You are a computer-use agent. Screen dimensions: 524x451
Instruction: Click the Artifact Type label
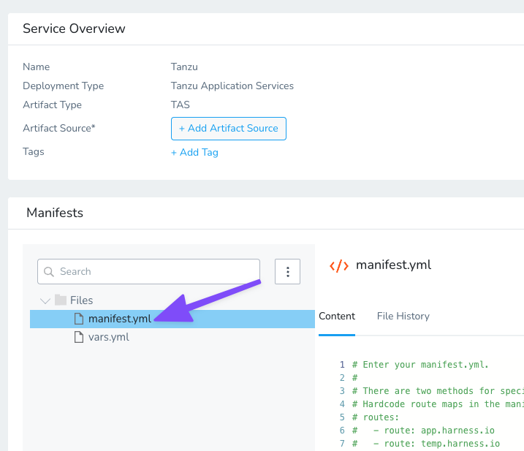(x=52, y=105)
